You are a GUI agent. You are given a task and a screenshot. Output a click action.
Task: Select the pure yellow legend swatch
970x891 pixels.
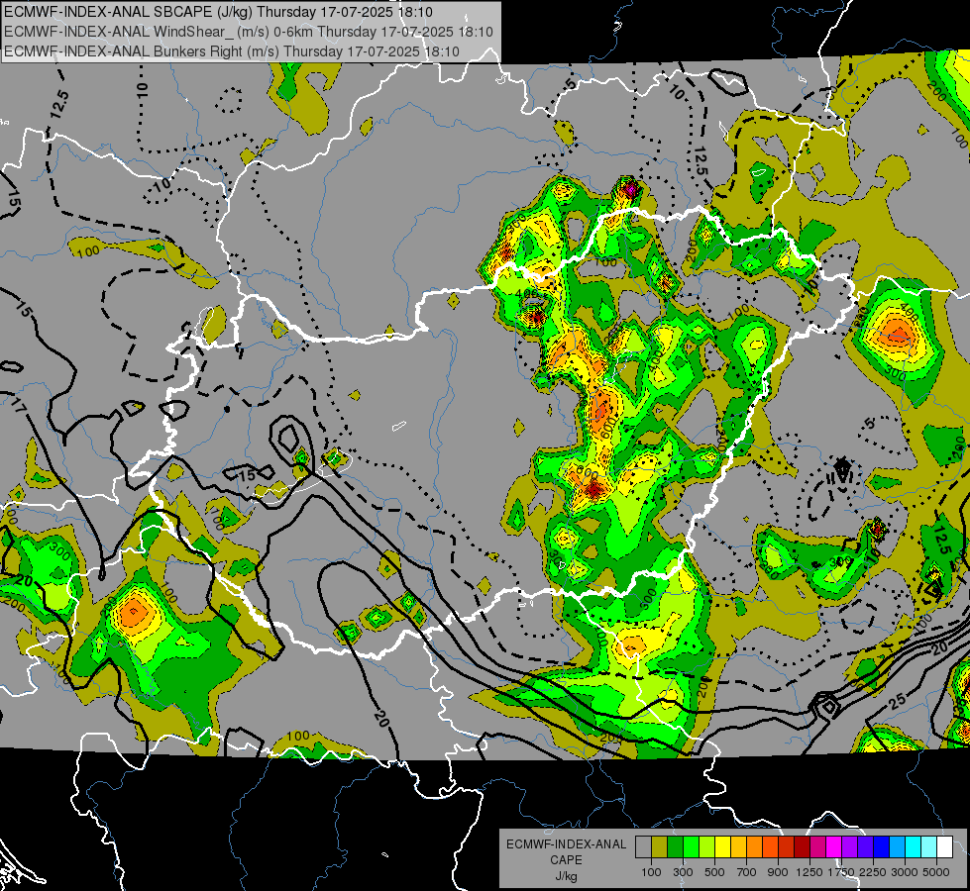tap(722, 846)
